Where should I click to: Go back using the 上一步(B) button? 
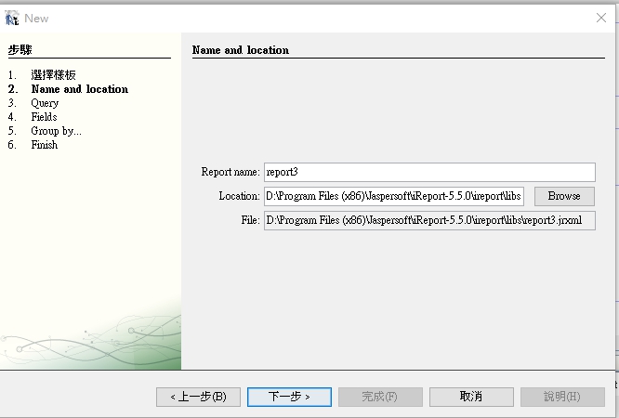198,397
